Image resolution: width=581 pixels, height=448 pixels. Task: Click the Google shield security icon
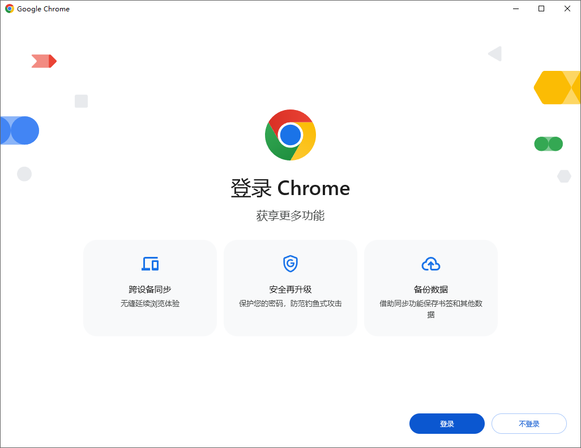[x=290, y=264]
